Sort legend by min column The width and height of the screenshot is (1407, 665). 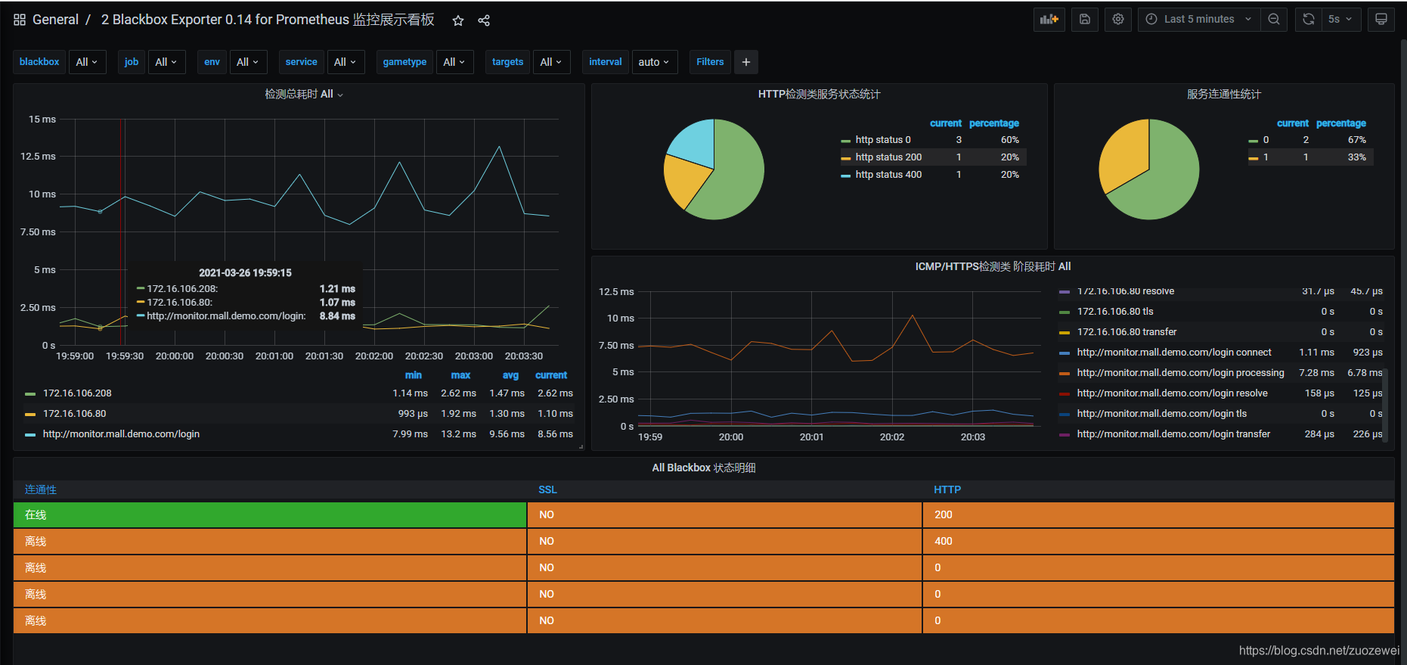tap(414, 375)
